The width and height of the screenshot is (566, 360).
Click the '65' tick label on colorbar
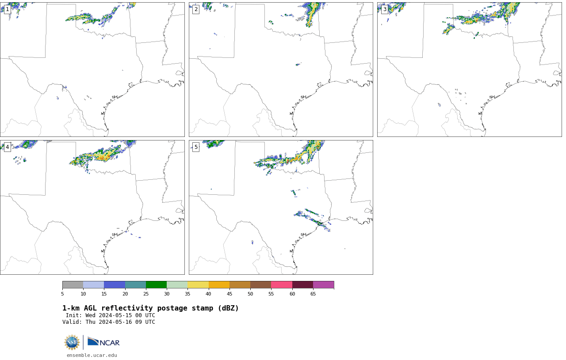313,294
